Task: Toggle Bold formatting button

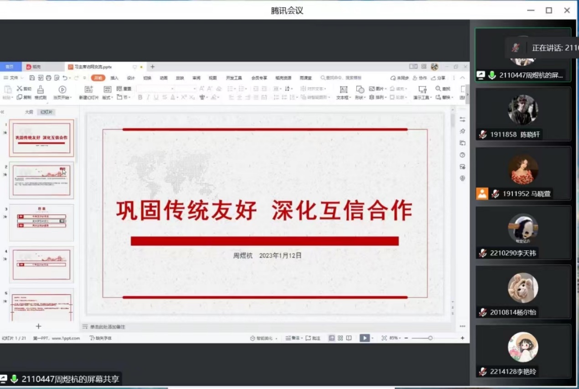Action: 140,98
